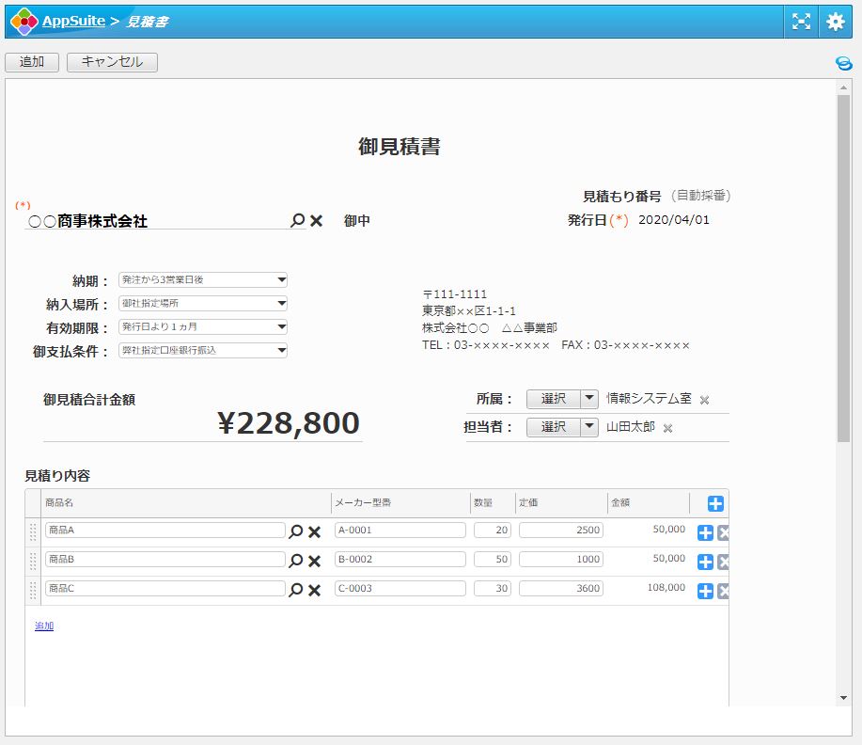Open the settings gear icon
Image resolution: width=862 pixels, height=745 pixels.
[x=836, y=22]
